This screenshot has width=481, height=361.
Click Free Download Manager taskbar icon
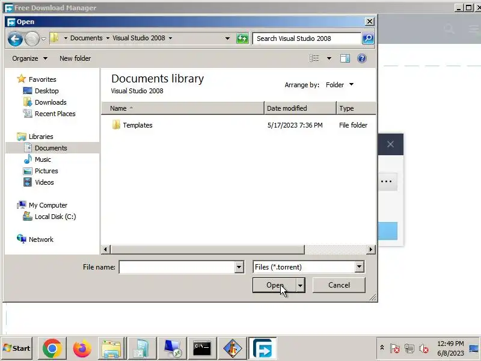[263, 348]
